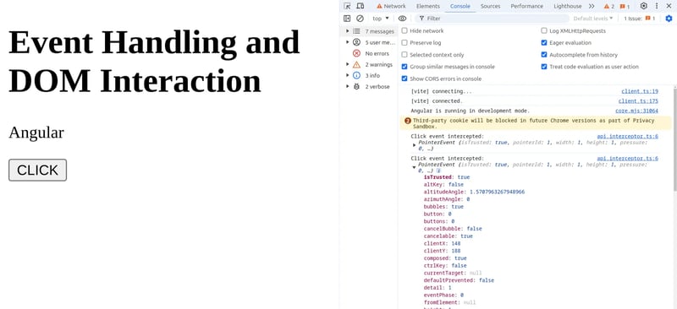The image size is (677, 309).
Task: Click the warnings count badge showing 2
Action: click(608, 6)
